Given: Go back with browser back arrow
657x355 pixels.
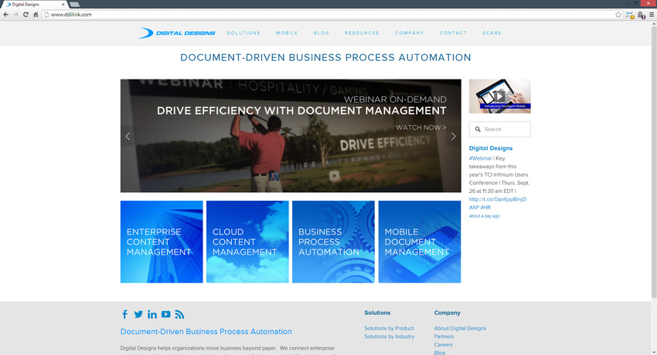Looking at the screenshot, I should (6, 14).
